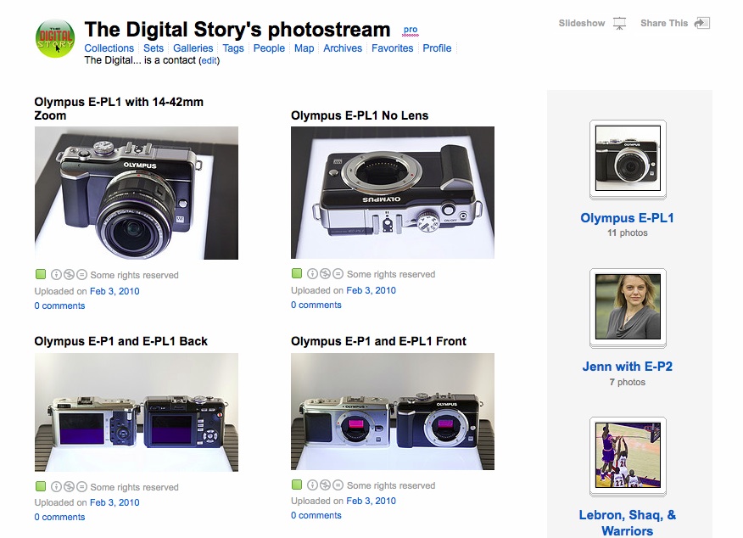Viewport: 743px width, 538px height.
Task: Open the Lebron, Shaq, & Warriors set thumbnail
Action: [628, 456]
